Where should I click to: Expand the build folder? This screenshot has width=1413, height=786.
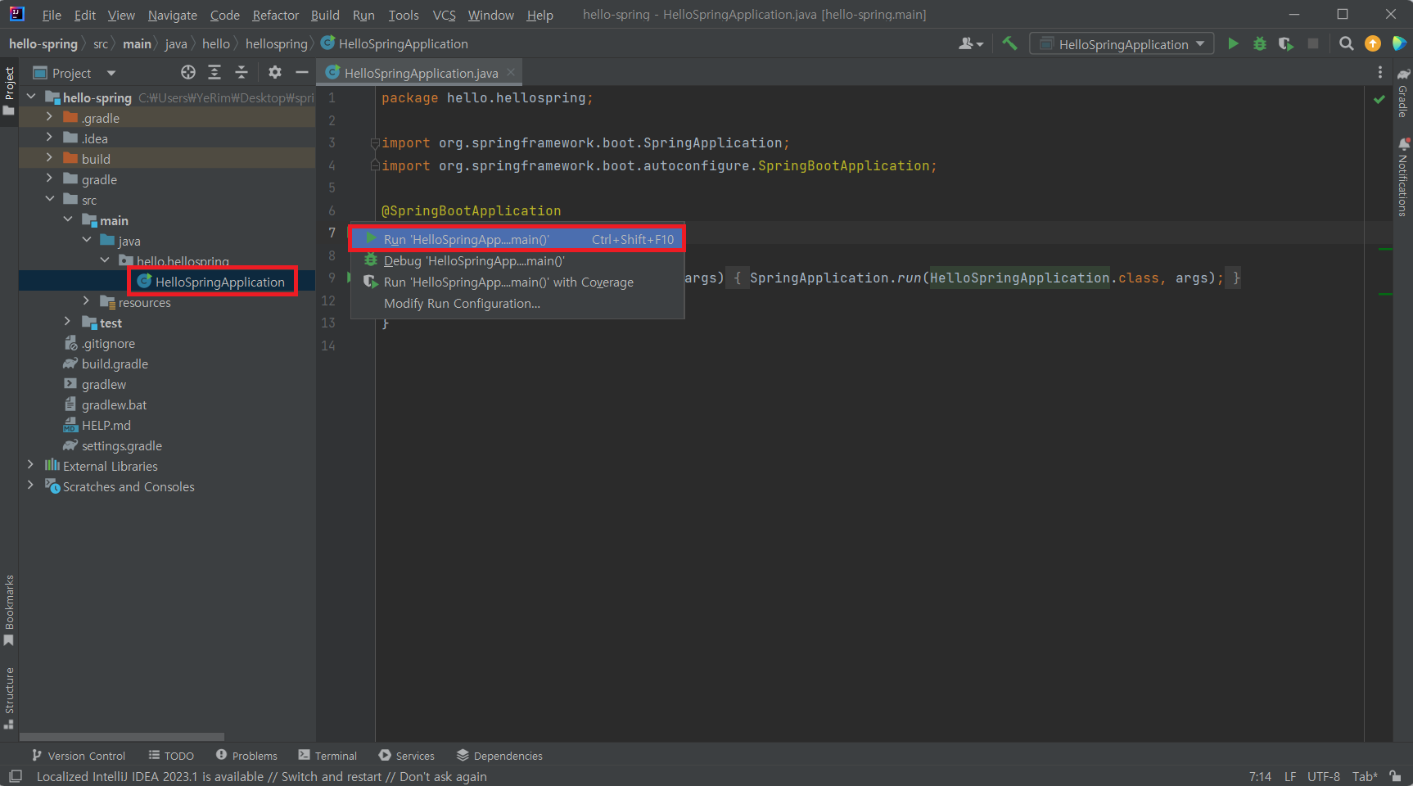click(x=50, y=158)
